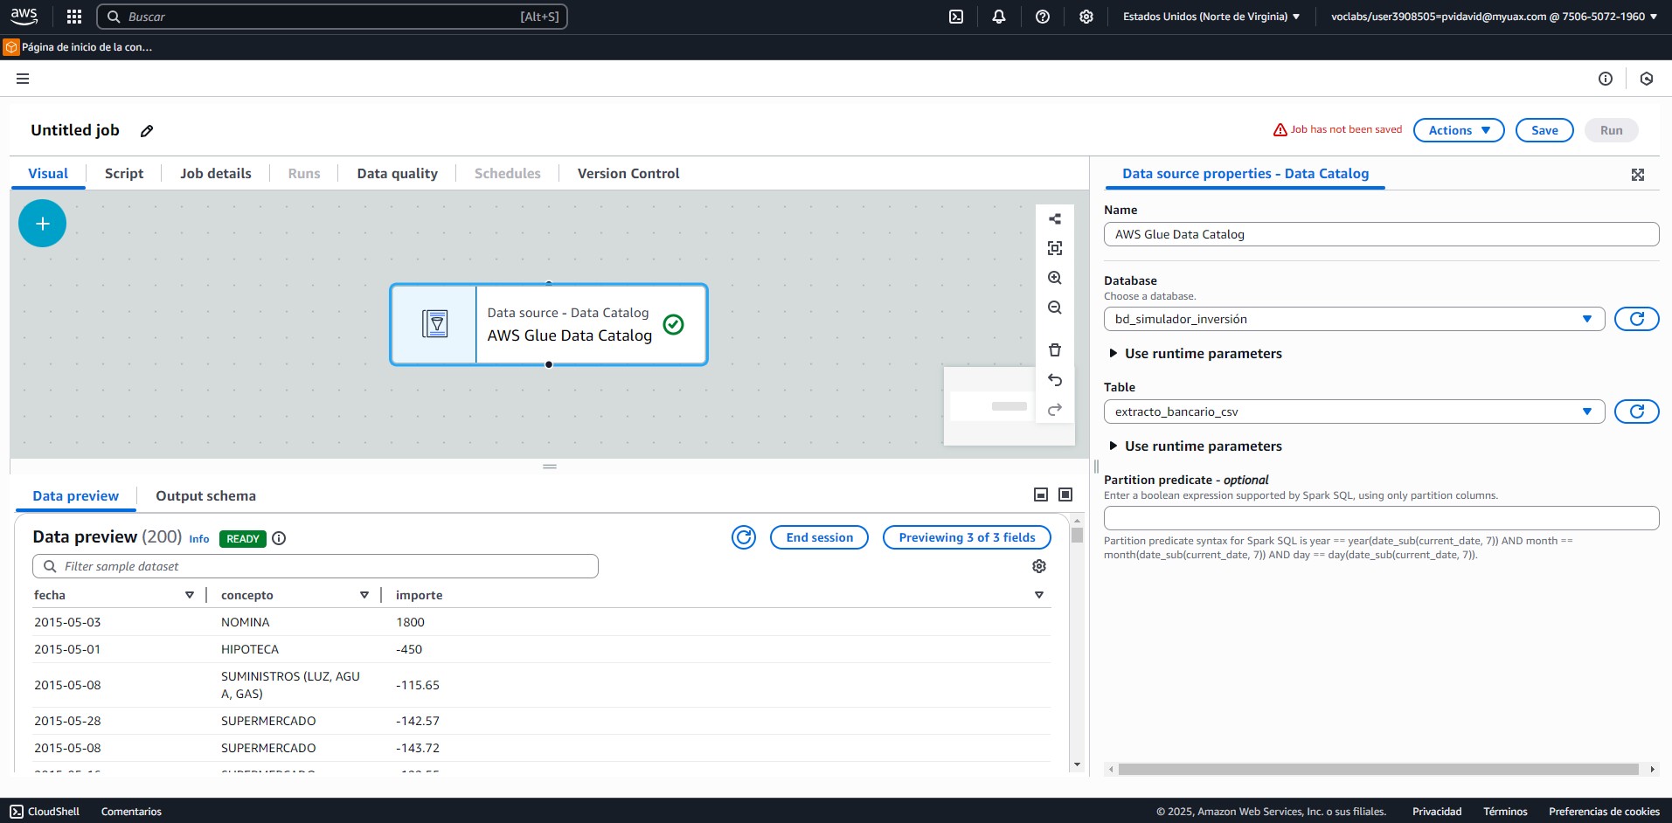Zoom out on the canvas
1672x823 pixels.
1055,308
